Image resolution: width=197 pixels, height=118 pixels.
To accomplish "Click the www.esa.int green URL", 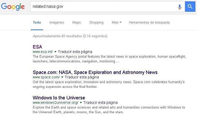I will (x=43, y=52).
